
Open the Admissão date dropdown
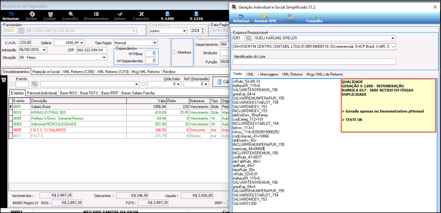click(x=44, y=50)
